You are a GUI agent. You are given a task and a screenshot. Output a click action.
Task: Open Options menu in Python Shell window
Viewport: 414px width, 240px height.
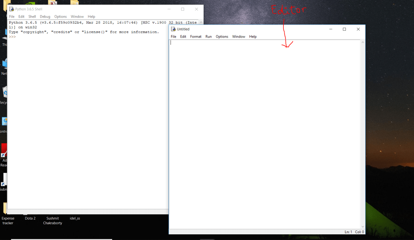coord(61,16)
